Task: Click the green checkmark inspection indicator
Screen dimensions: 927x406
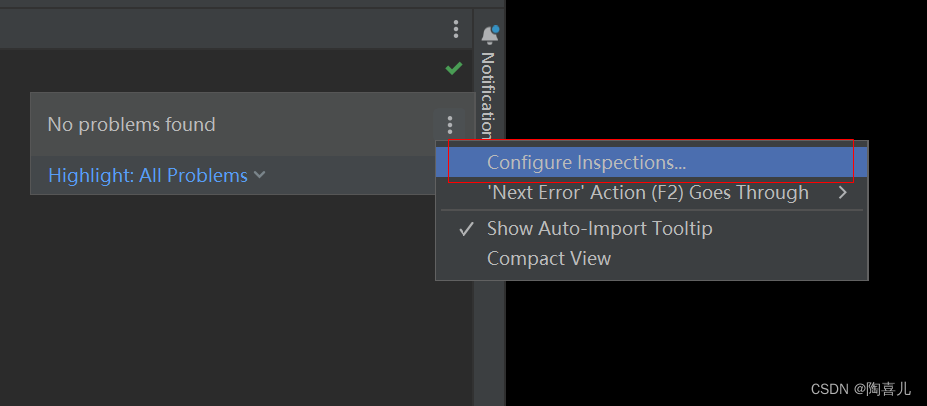Action: [453, 69]
